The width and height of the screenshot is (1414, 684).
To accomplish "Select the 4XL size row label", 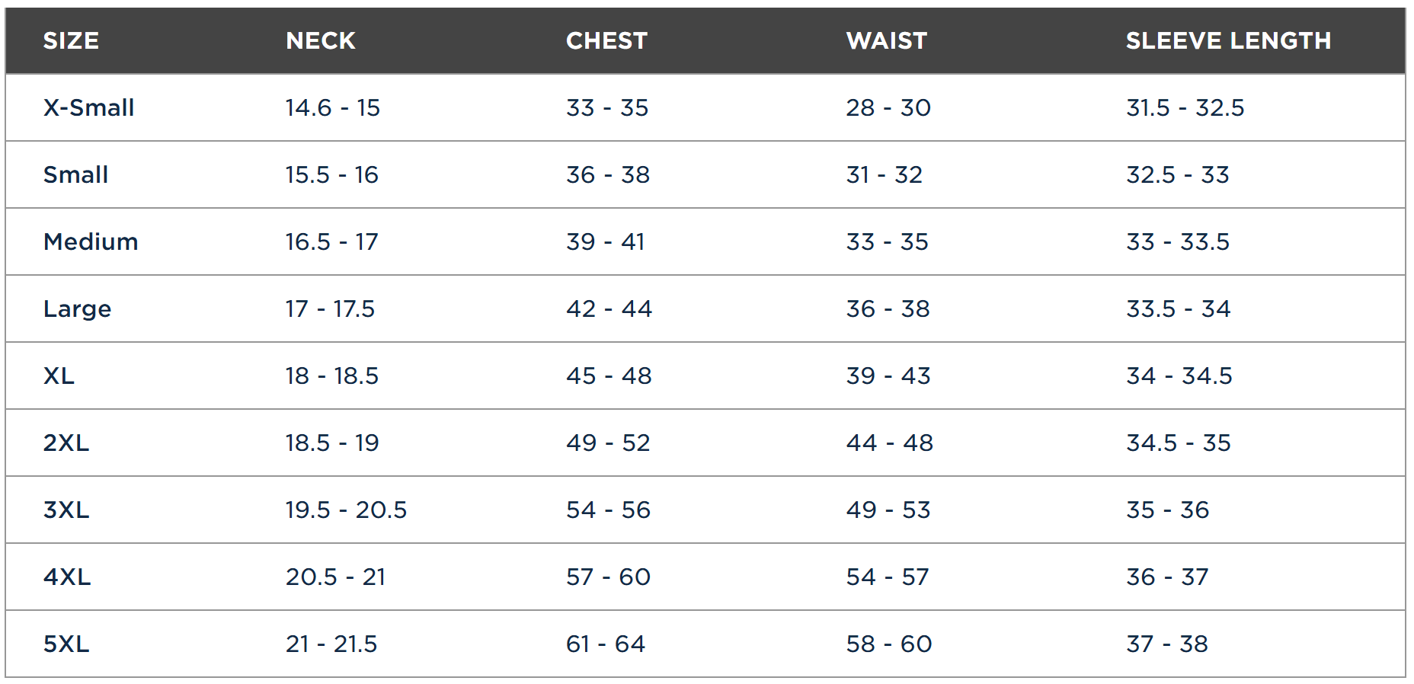I will pyautogui.click(x=67, y=577).
